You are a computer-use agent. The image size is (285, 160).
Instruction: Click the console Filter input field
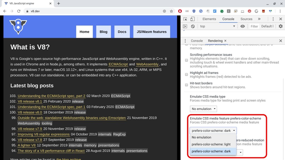click(254, 26)
